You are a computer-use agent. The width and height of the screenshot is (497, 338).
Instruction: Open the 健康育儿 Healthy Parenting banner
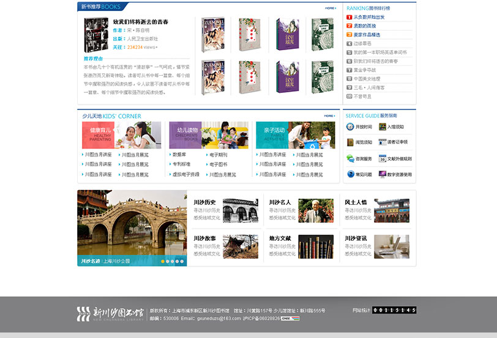click(121, 134)
